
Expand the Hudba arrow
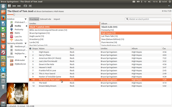[26, 26]
